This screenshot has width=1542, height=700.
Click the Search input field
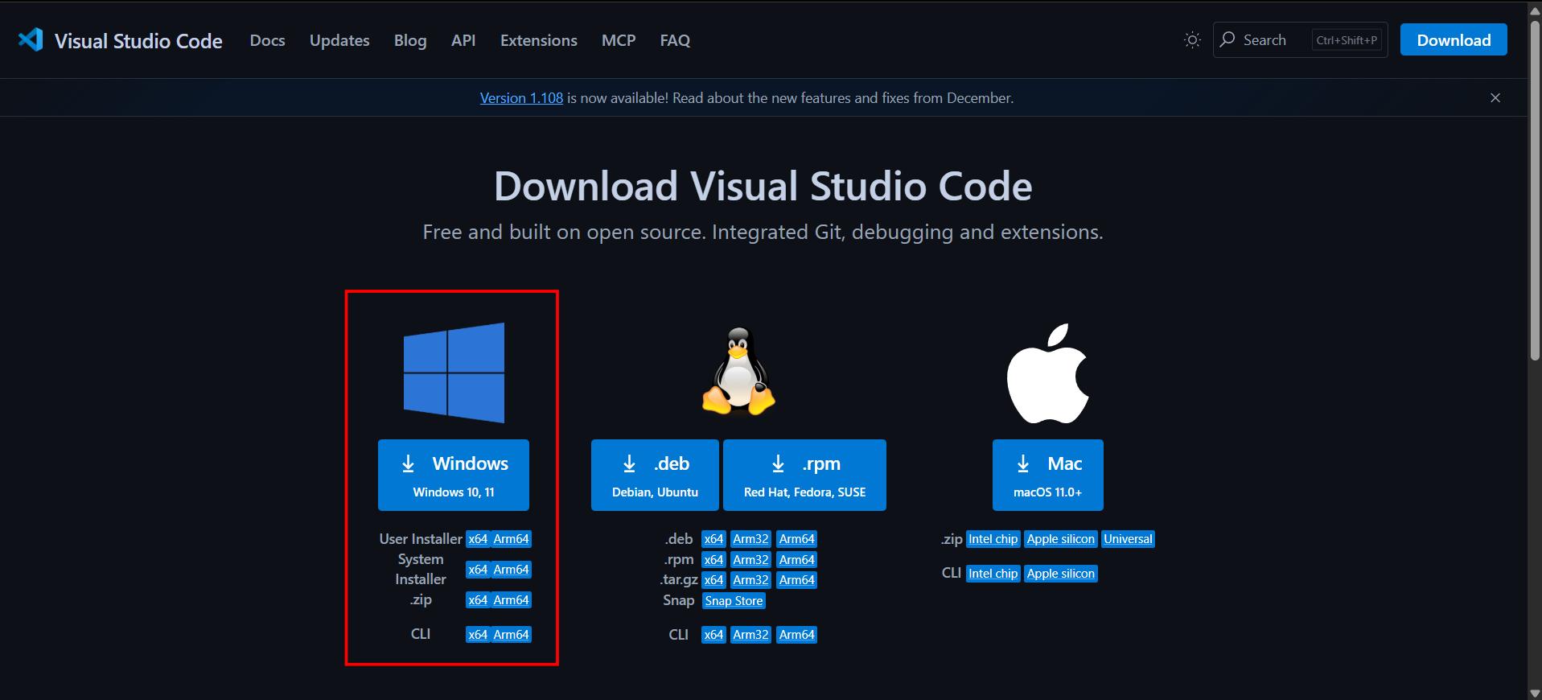(x=1300, y=40)
